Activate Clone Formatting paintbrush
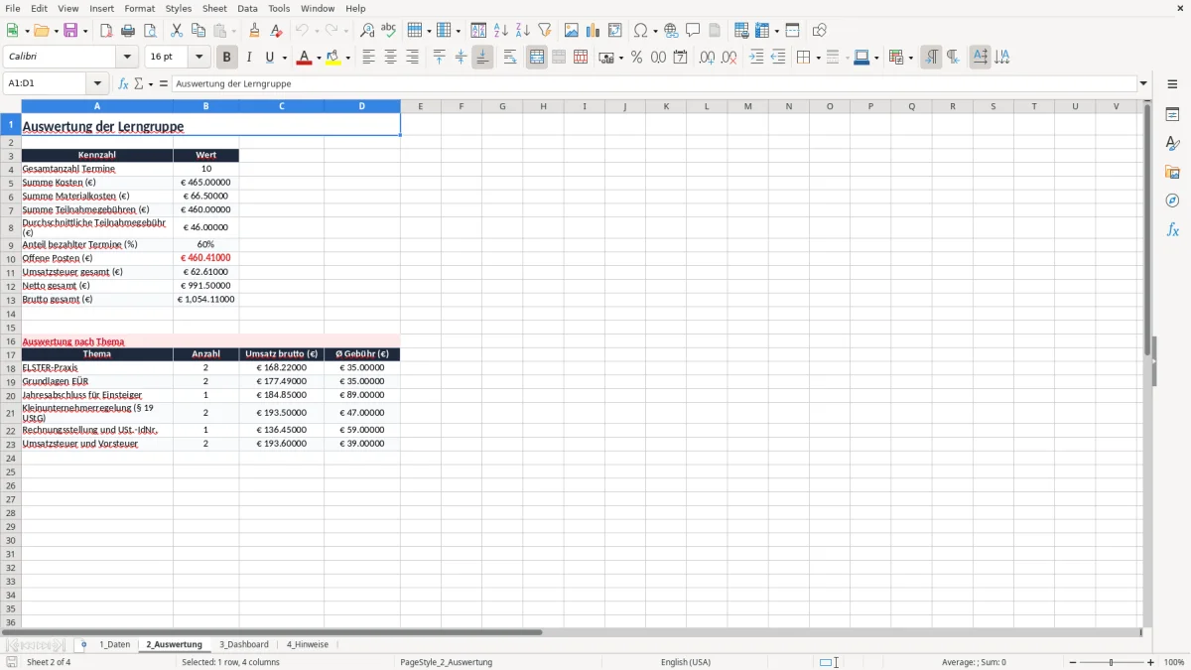 point(255,31)
